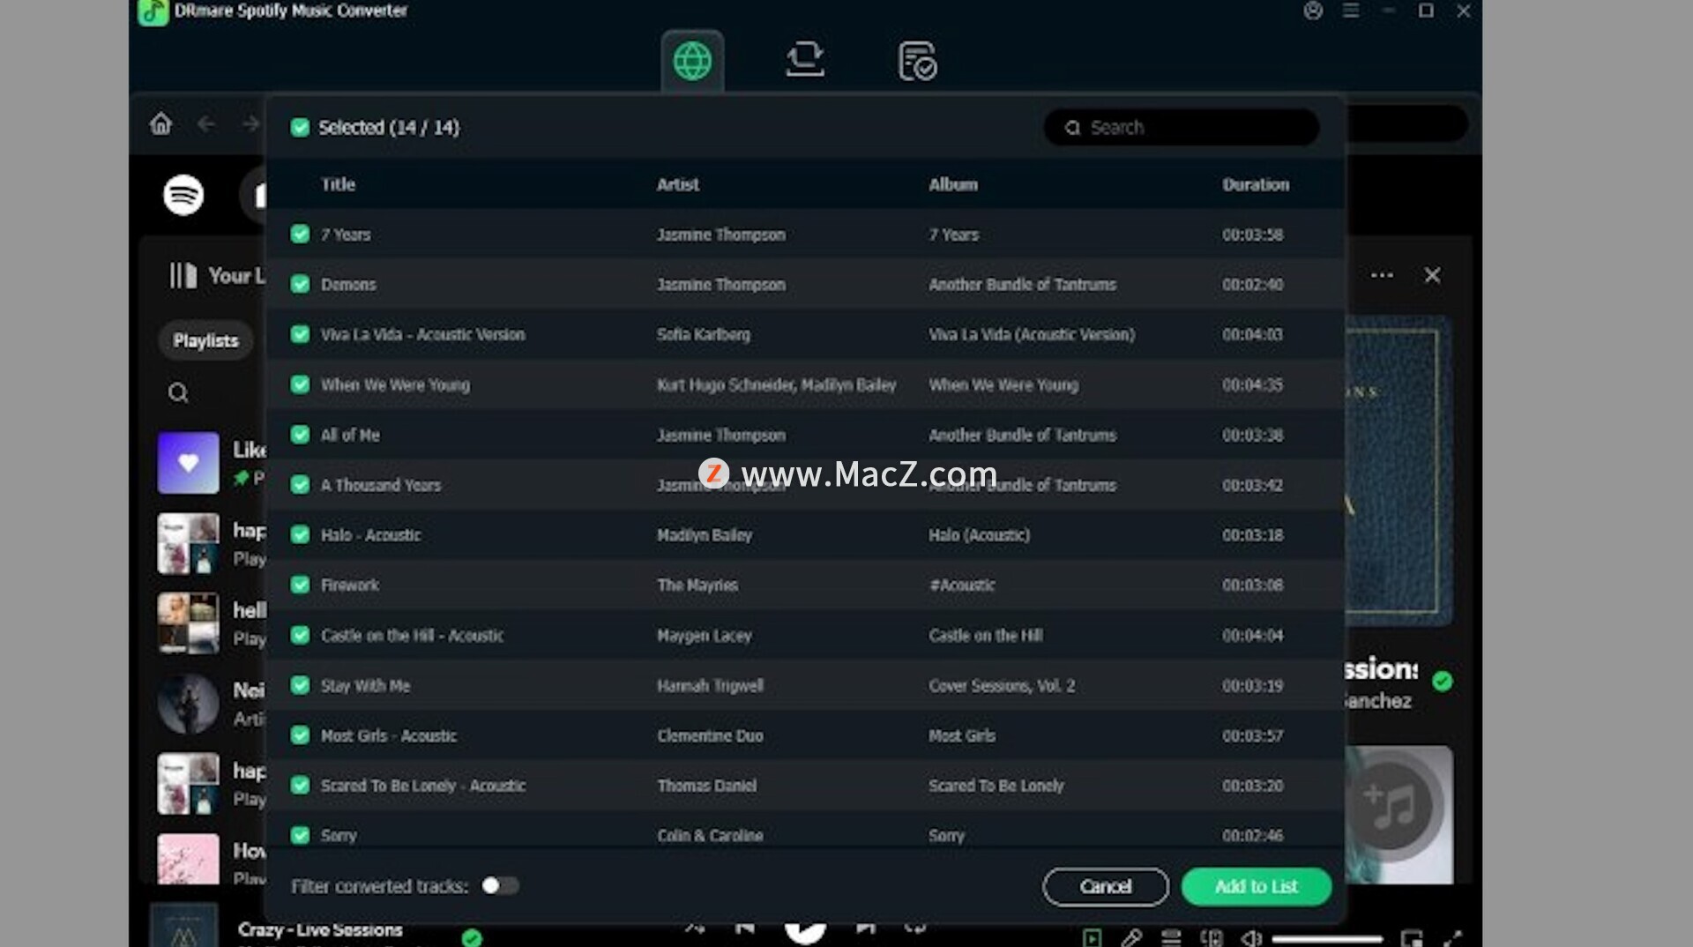Screen dimensions: 1693x947
Task: Click the now playing album thumbnail
Action: pyautogui.click(x=183, y=925)
